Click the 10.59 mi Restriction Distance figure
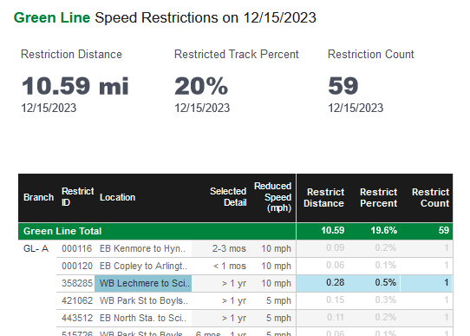The image size is (470, 336). click(x=75, y=86)
